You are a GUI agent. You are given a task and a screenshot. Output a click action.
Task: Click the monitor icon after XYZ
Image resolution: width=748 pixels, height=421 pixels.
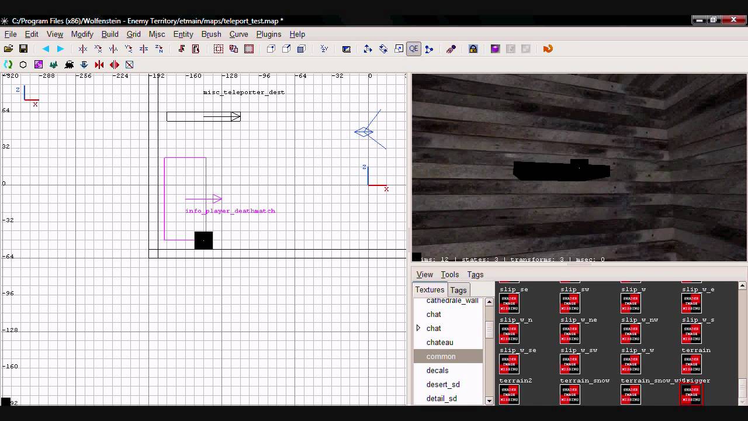pyautogui.click(x=346, y=49)
